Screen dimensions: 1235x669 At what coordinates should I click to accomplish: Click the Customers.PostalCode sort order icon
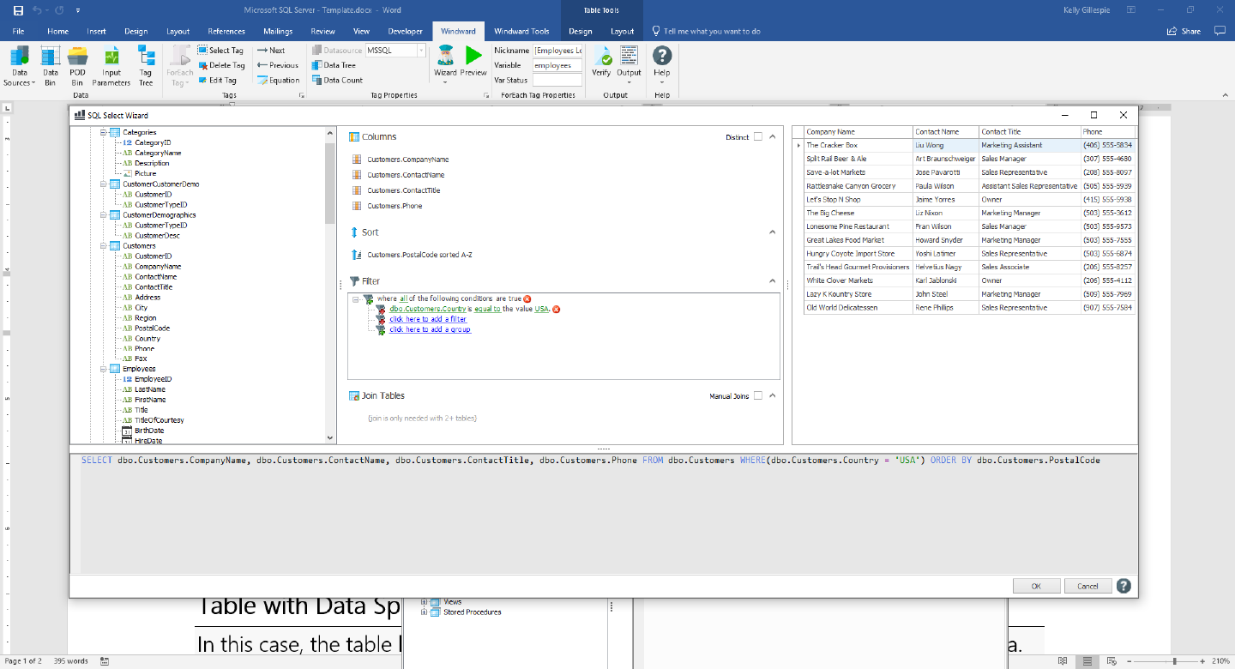pyautogui.click(x=357, y=255)
